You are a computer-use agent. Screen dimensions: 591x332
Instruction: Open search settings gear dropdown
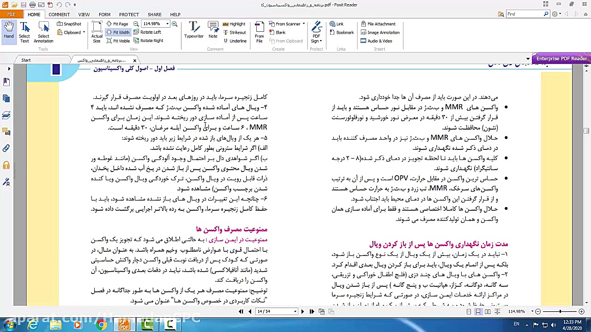[x=556, y=14]
